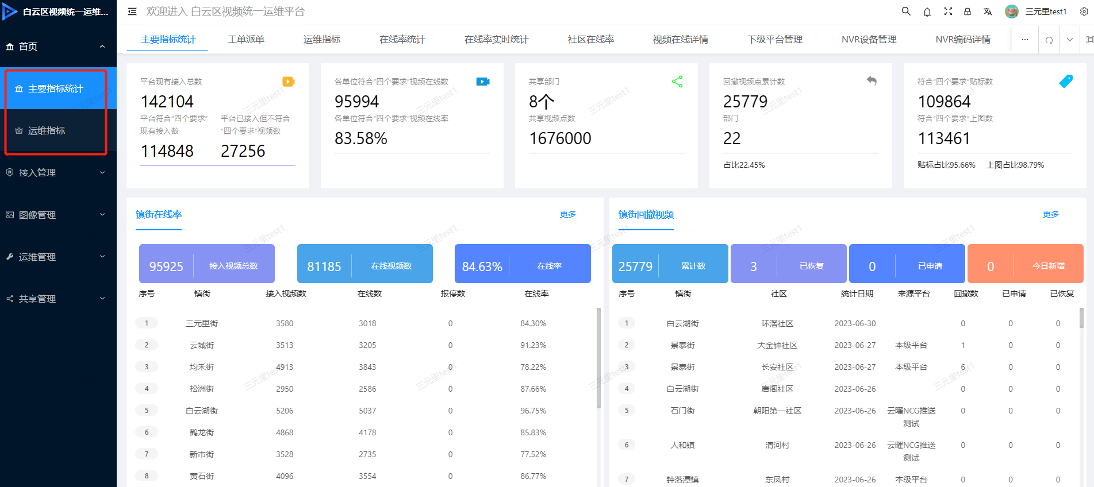Click the 三元里街 row name

click(x=202, y=323)
